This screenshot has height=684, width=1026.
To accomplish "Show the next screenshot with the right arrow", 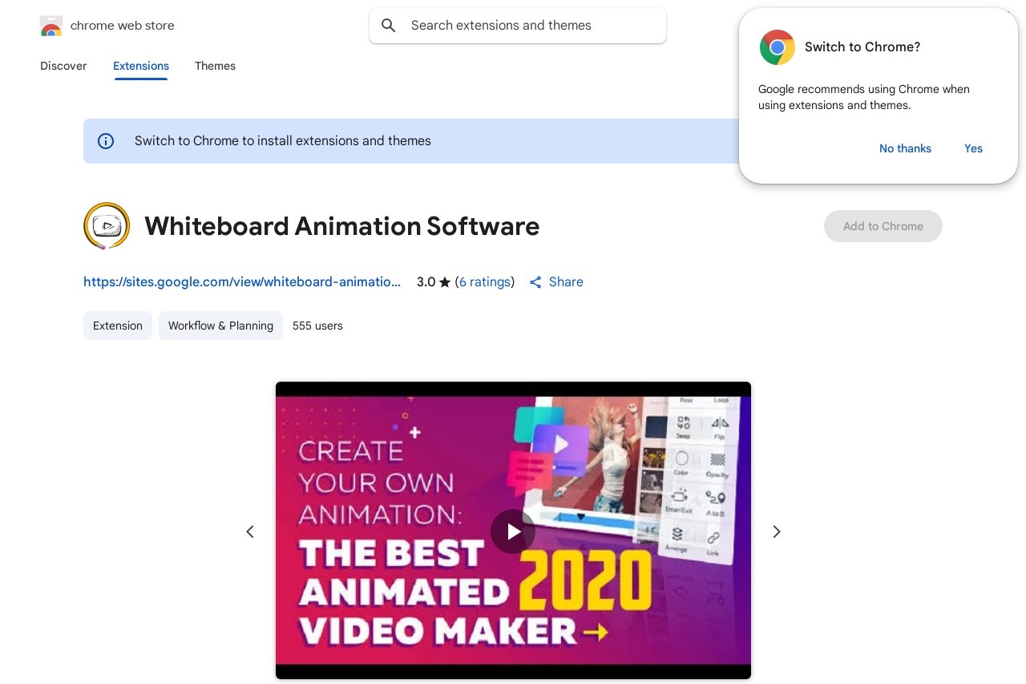I will [776, 532].
